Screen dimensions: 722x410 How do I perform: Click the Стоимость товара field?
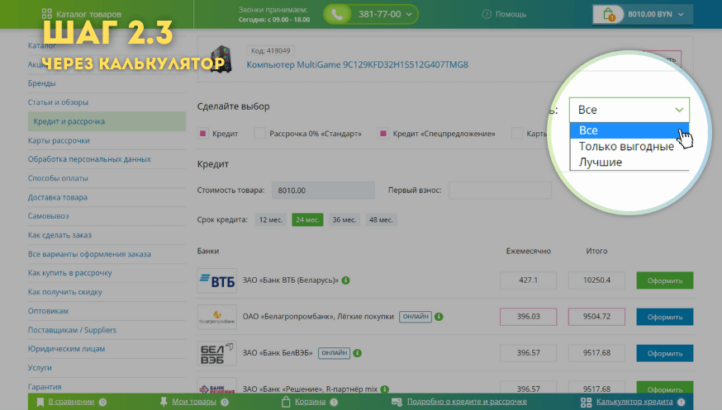[x=323, y=191]
